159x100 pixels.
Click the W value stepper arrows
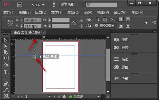tap(50, 20)
